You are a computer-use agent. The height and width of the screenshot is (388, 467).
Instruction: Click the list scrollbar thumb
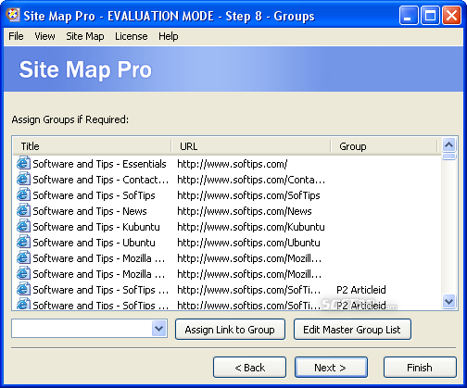(448, 156)
